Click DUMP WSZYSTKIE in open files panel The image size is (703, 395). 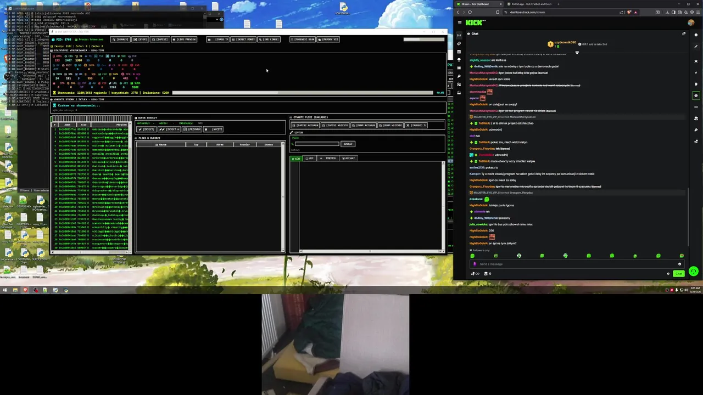390,126
